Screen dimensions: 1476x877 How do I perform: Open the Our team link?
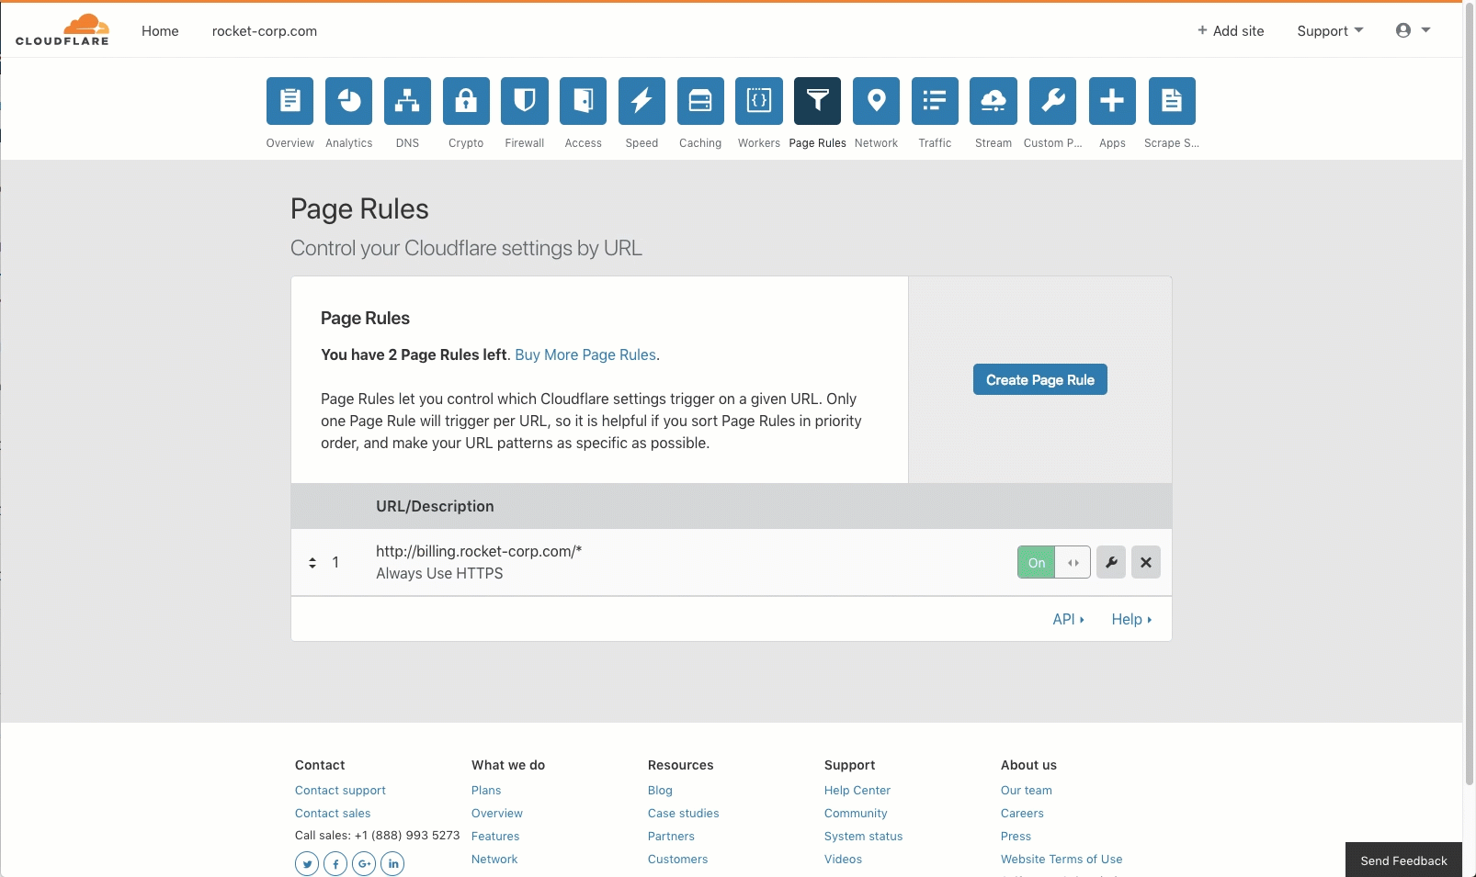1027,790
